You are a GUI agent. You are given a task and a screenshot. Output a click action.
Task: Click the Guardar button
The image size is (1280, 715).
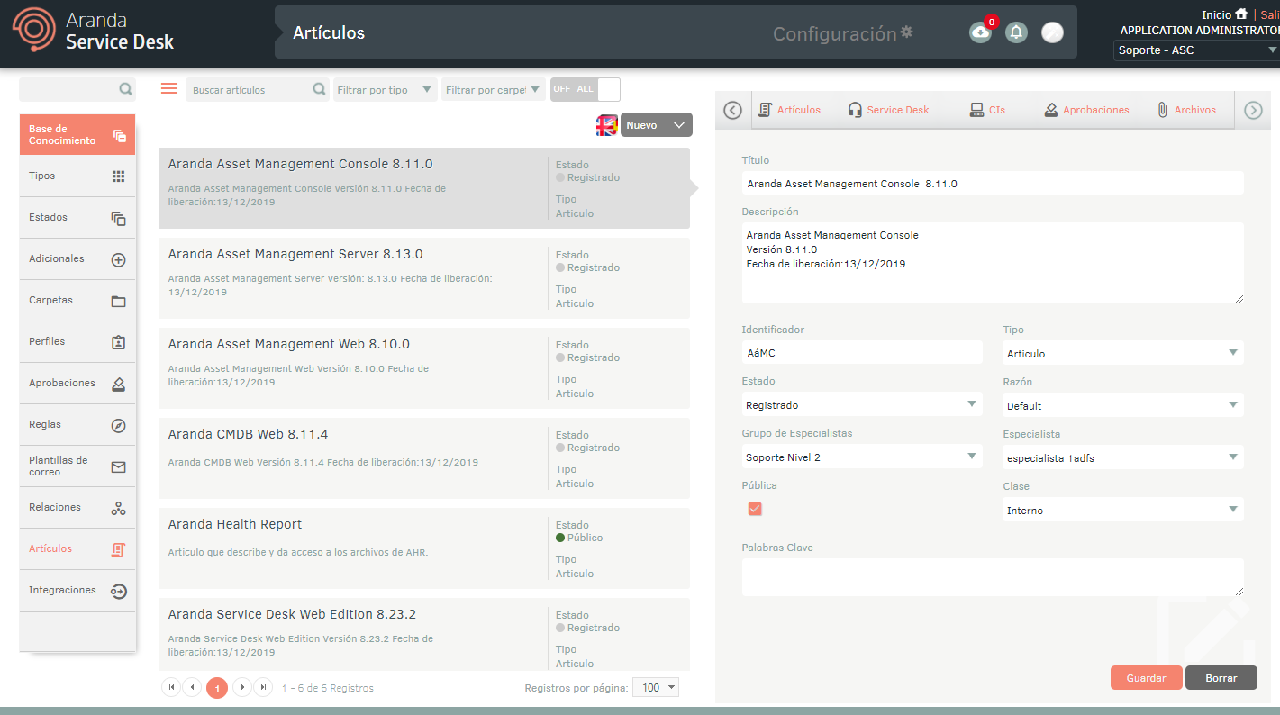coord(1147,678)
